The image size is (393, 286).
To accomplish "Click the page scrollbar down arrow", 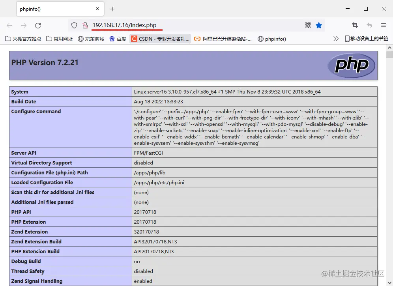I will tap(389, 282).
